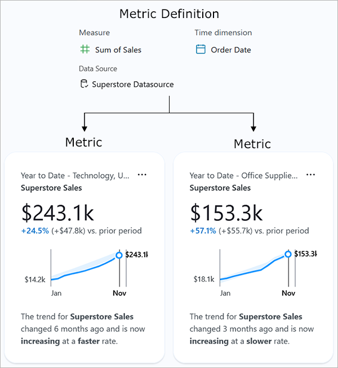Select the Sum of Sales measure
Image resolution: width=338 pixels, height=368 pixels.
(x=118, y=50)
